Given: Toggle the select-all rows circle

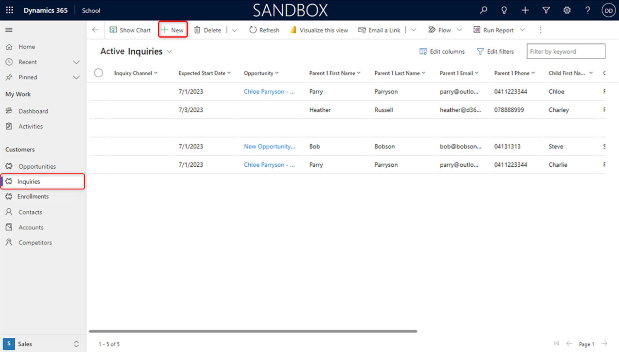Looking at the screenshot, I should (99, 73).
